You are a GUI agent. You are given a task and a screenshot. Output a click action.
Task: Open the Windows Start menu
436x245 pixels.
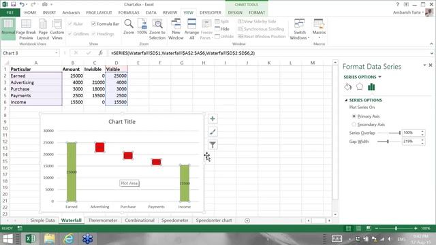[7, 239]
